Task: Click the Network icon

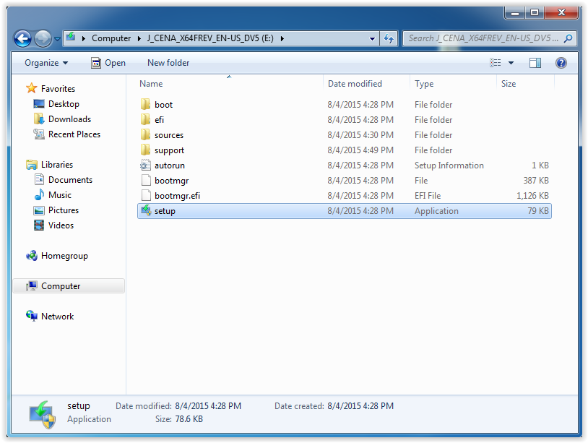Action: [32, 316]
